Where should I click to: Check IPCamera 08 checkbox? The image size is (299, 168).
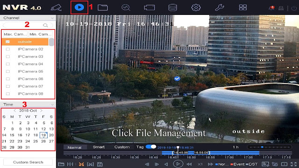[x=8, y=94]
